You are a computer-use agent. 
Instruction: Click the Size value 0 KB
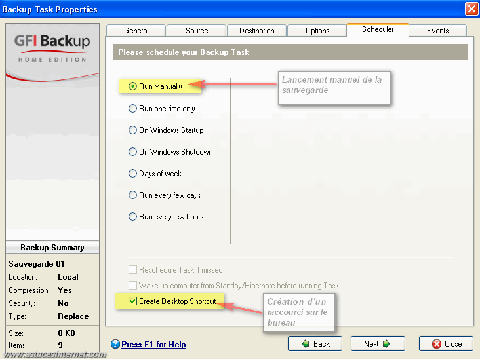[x=66, y=333]
